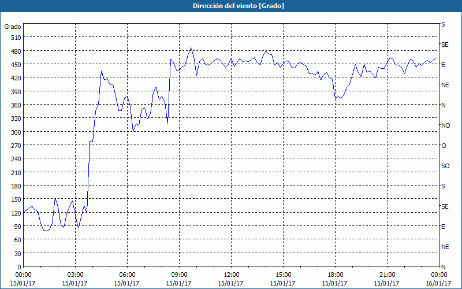Click the 60 y-axis value
The image size is (462, 289).
click(x=18, y=240)
